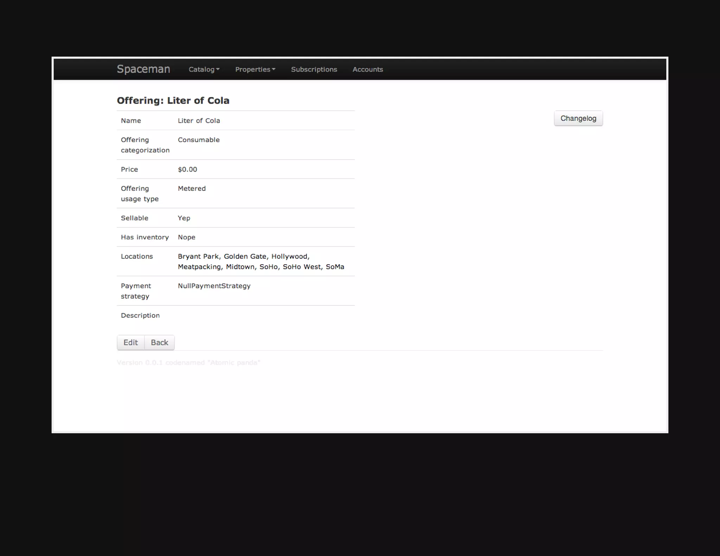
Task: Click the faded version footer text
Action: point(188,362)
